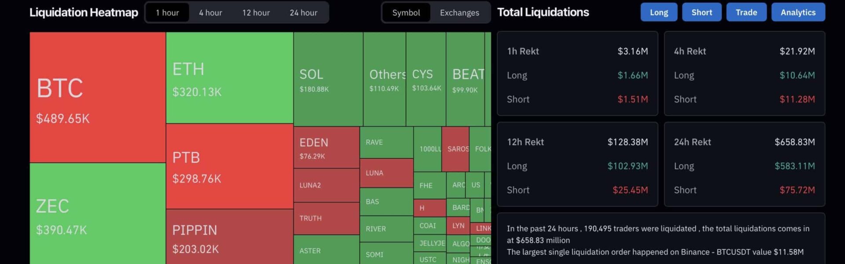This screenshot has width=845, height=264.
Task: Toggle heatmap view to Symbol
Action: coord(406,13)
